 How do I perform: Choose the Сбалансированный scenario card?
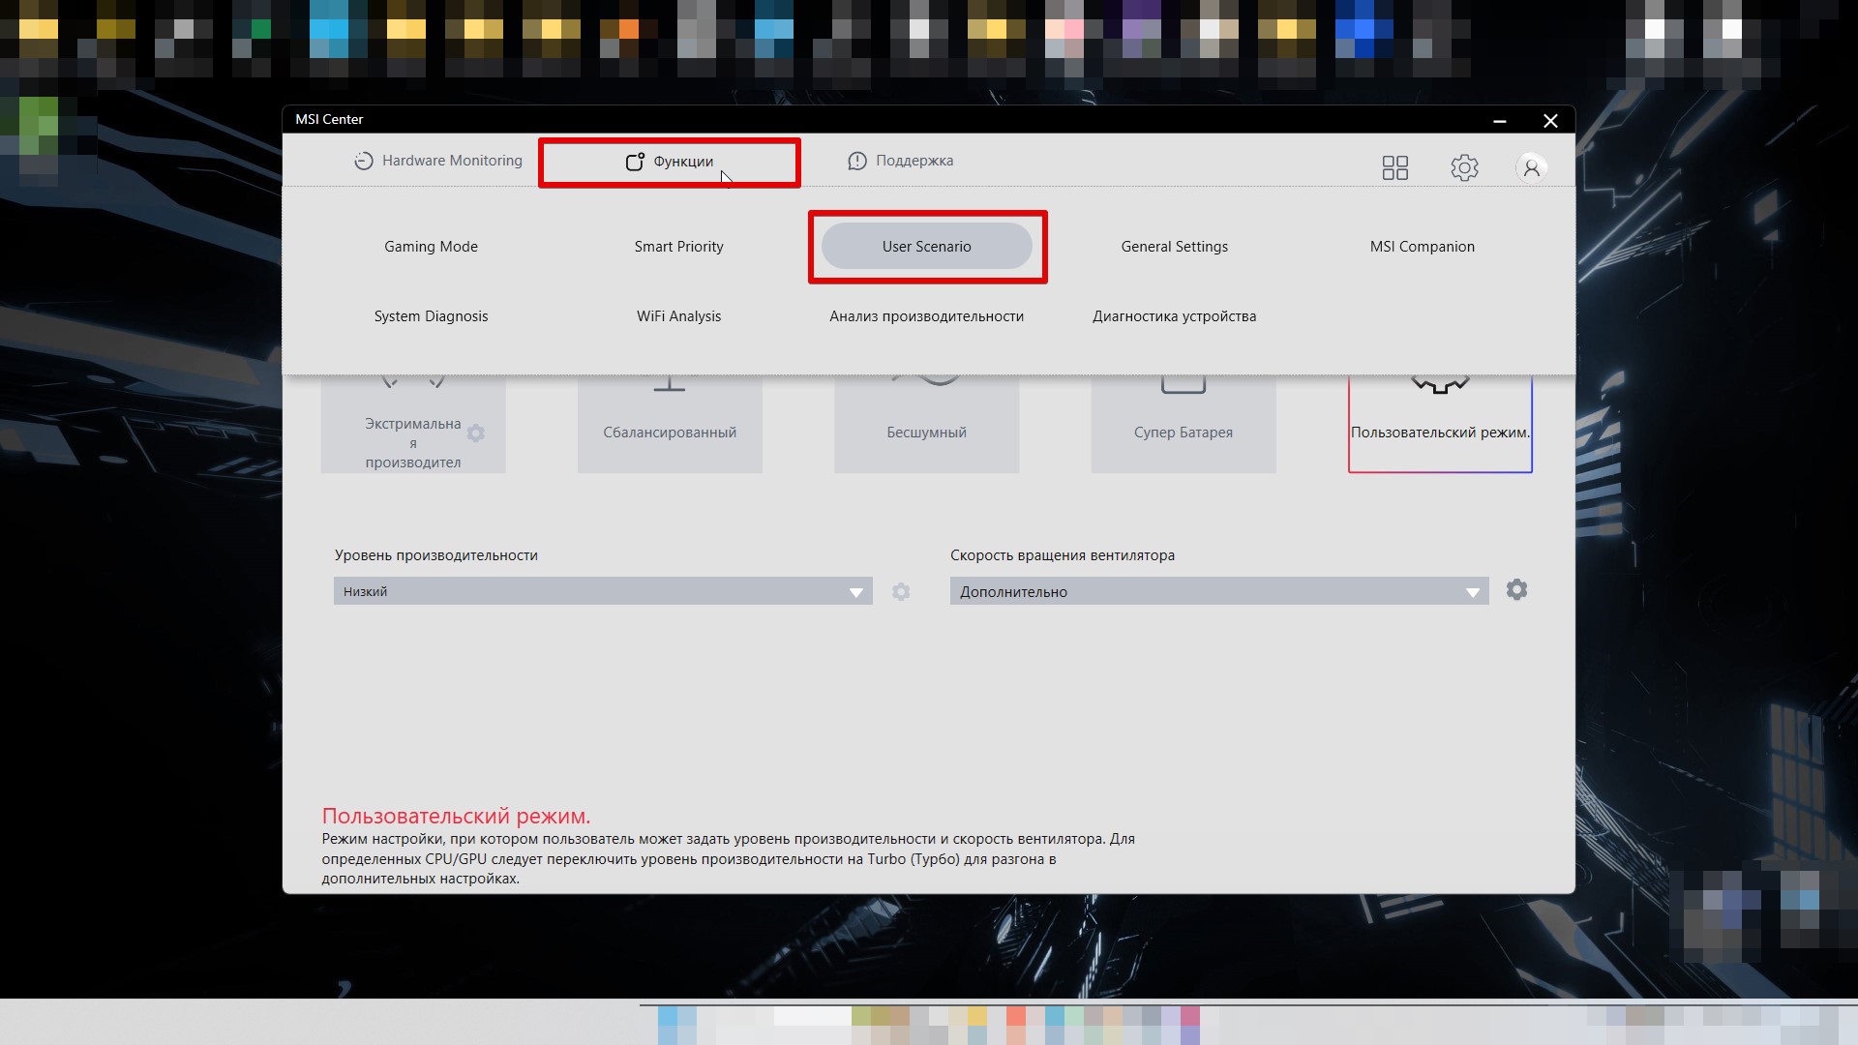670,424
